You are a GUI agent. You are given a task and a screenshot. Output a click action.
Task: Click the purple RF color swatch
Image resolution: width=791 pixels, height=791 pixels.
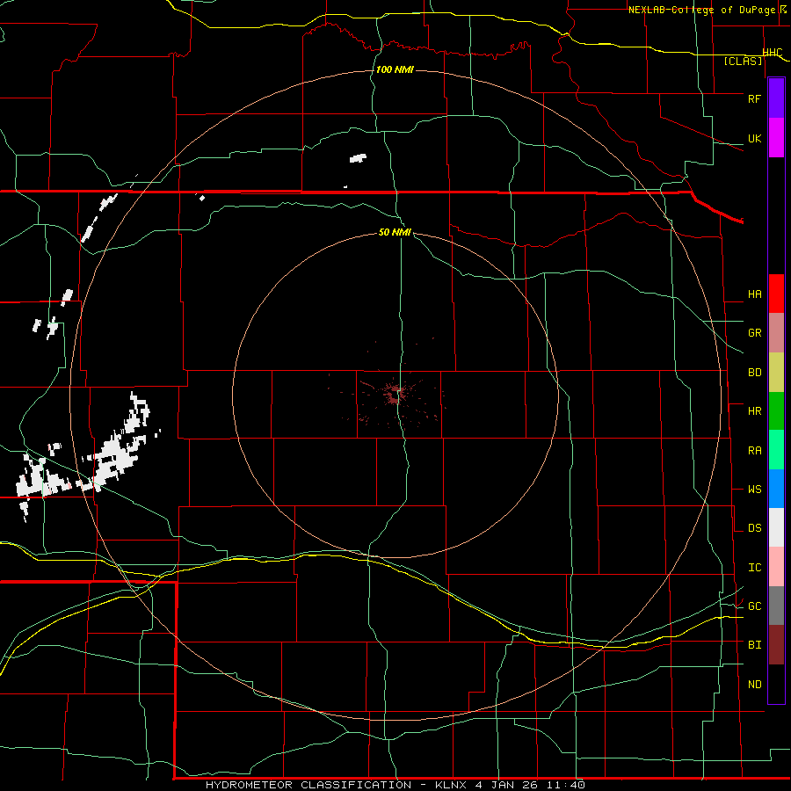(x=776, y=98)
